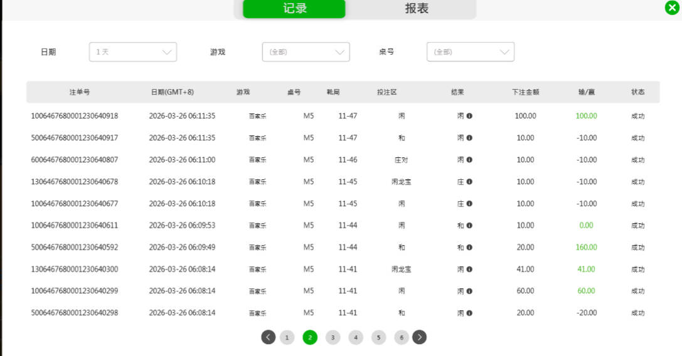Viewport: 682px width, 356px height.
Task: Click info icon for bet ending 640918
Action: pyautogui.click(x=469, y=116)
